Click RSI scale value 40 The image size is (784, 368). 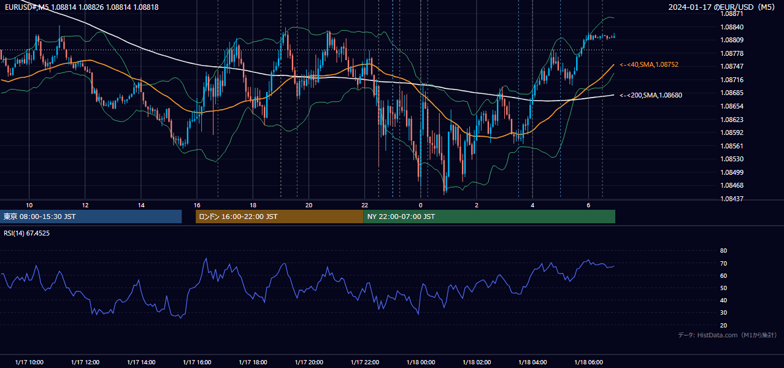(x=723, y=301)
